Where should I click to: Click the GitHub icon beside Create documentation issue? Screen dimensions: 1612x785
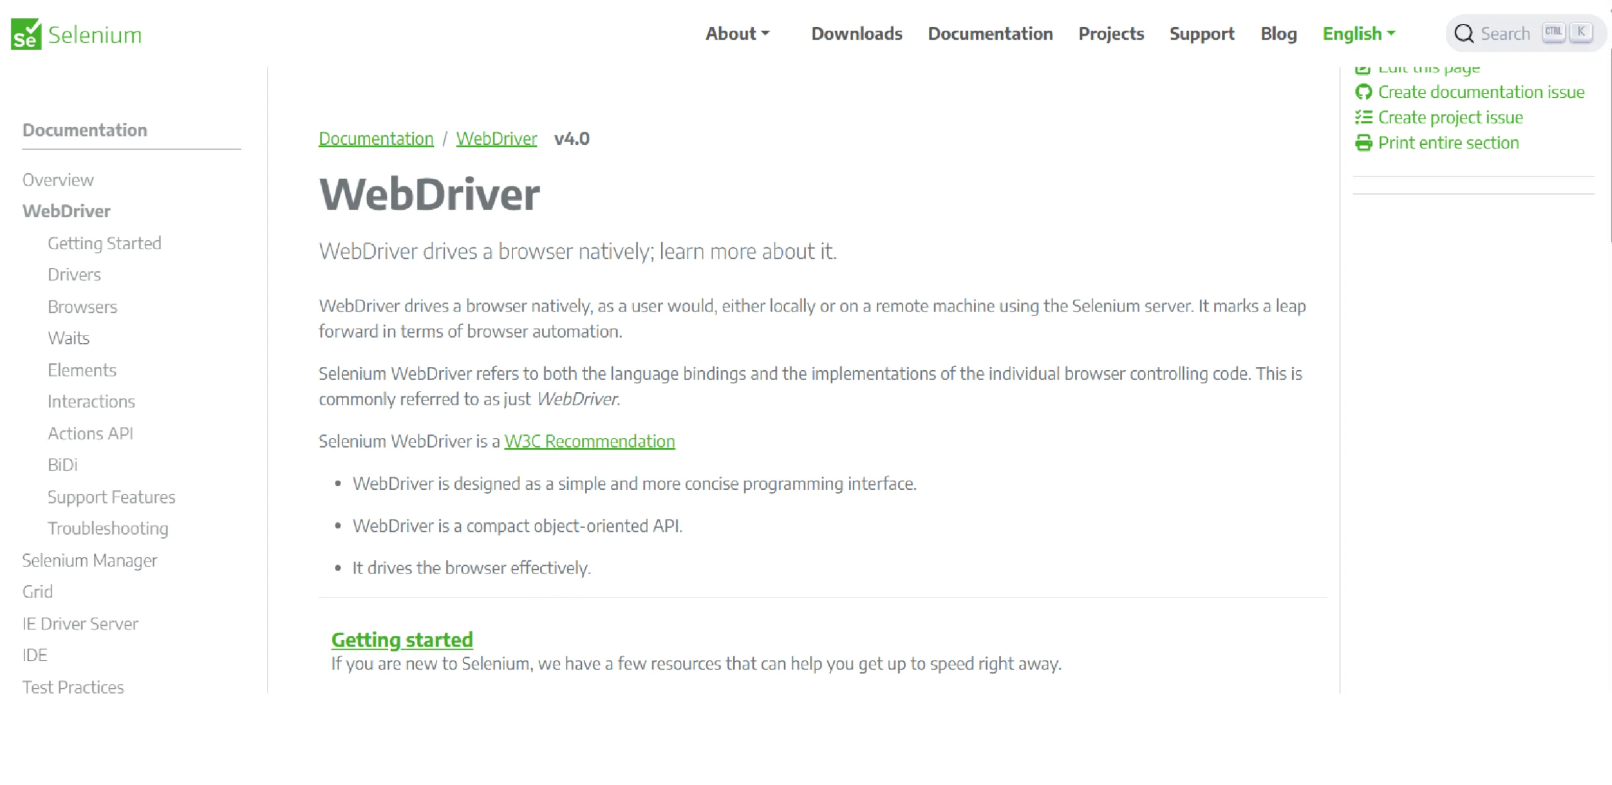point(1363,92)
